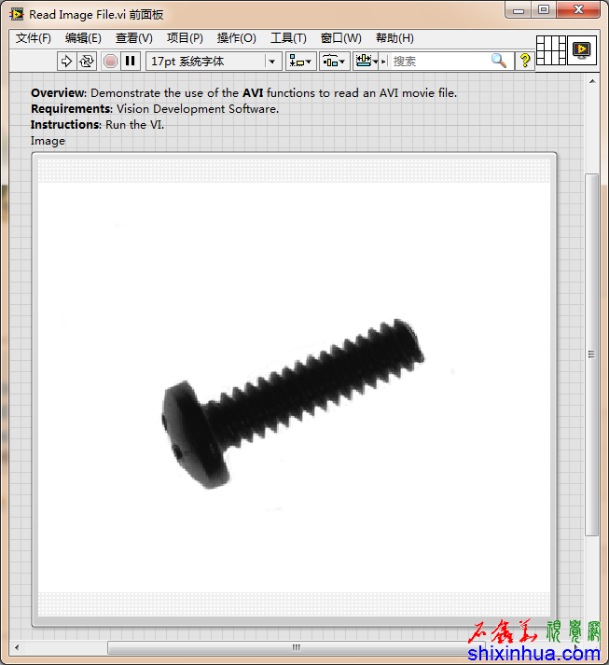Click the magnifier search icon
Screen dimensions: 609x665
pos(499,61)
